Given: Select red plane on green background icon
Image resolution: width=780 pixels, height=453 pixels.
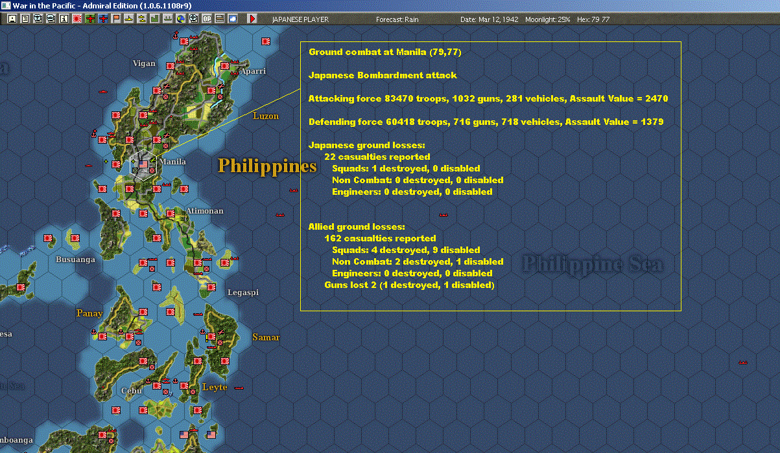Looking at the screenshot, I should tap(89, 19).
